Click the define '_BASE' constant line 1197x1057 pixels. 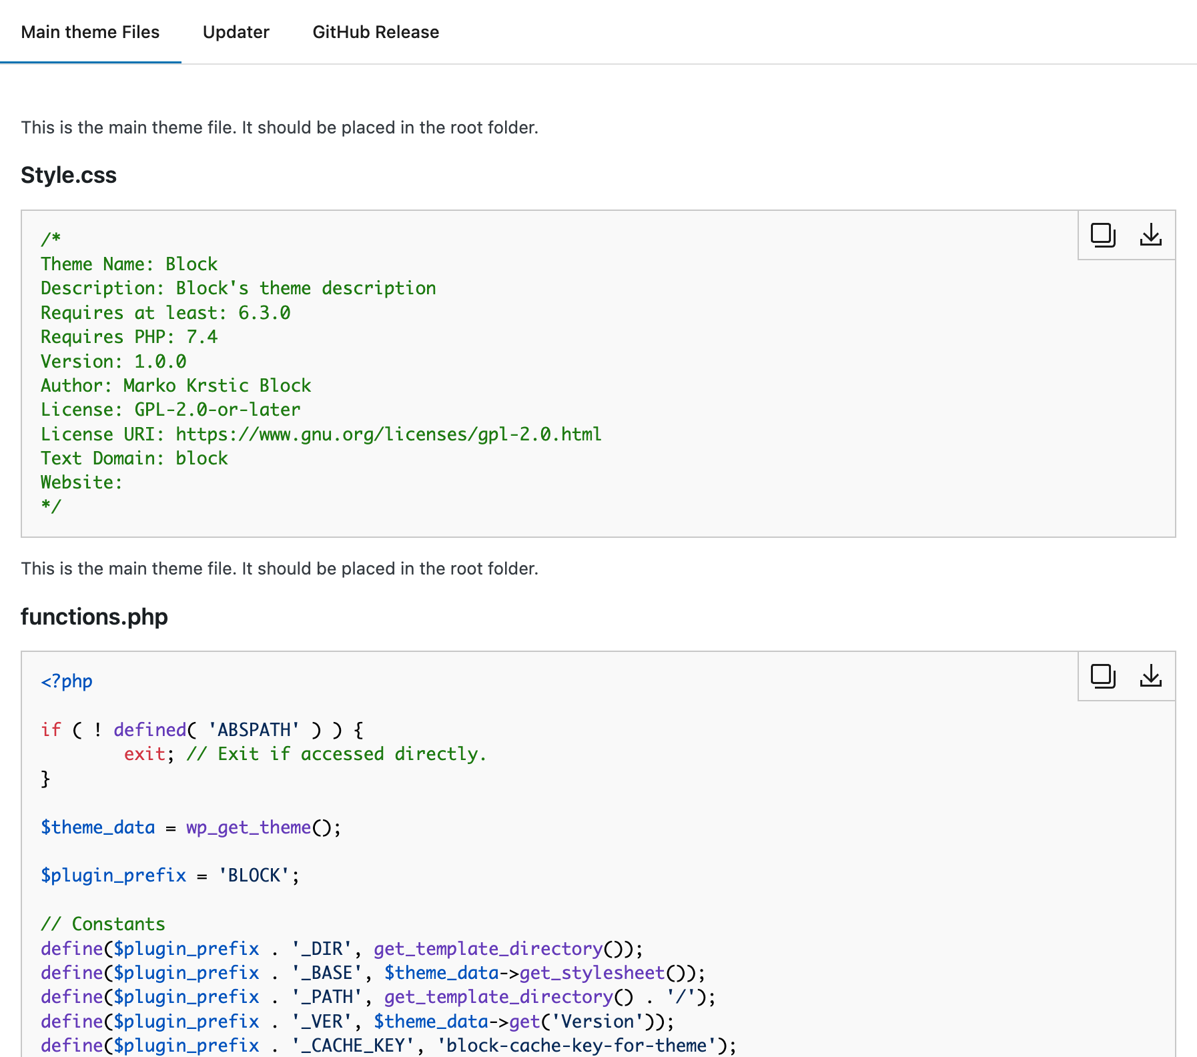(373, 973)
